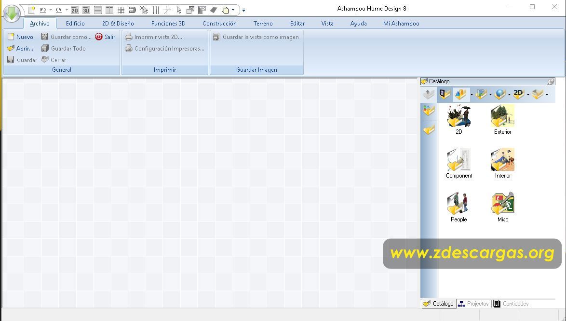Click the Nuevo button
The image size is (566, 321).
(x=20, y=37)
